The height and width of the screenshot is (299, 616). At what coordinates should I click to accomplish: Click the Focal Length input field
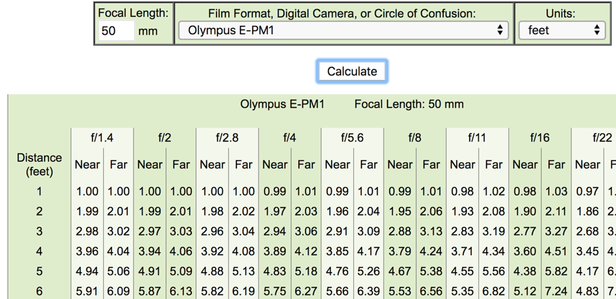click(x=116, y=30)
